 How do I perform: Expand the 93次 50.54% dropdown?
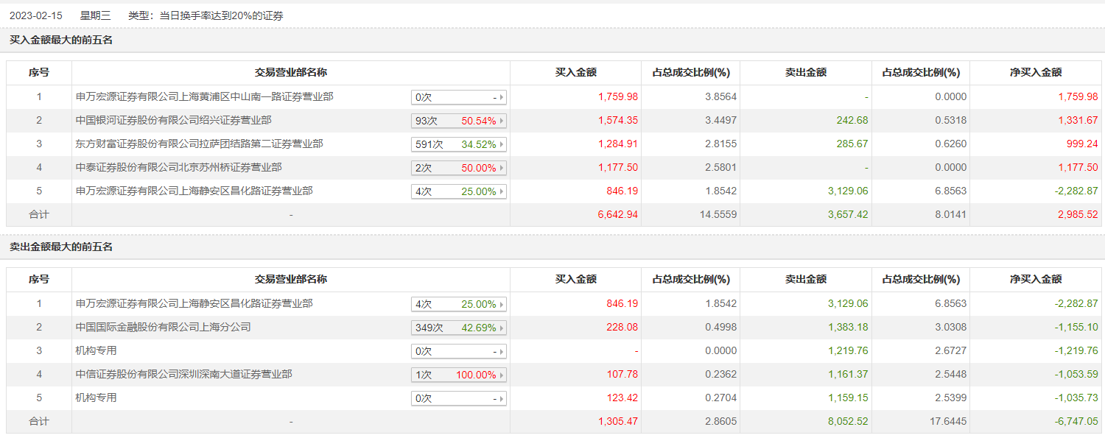(458, 121)
